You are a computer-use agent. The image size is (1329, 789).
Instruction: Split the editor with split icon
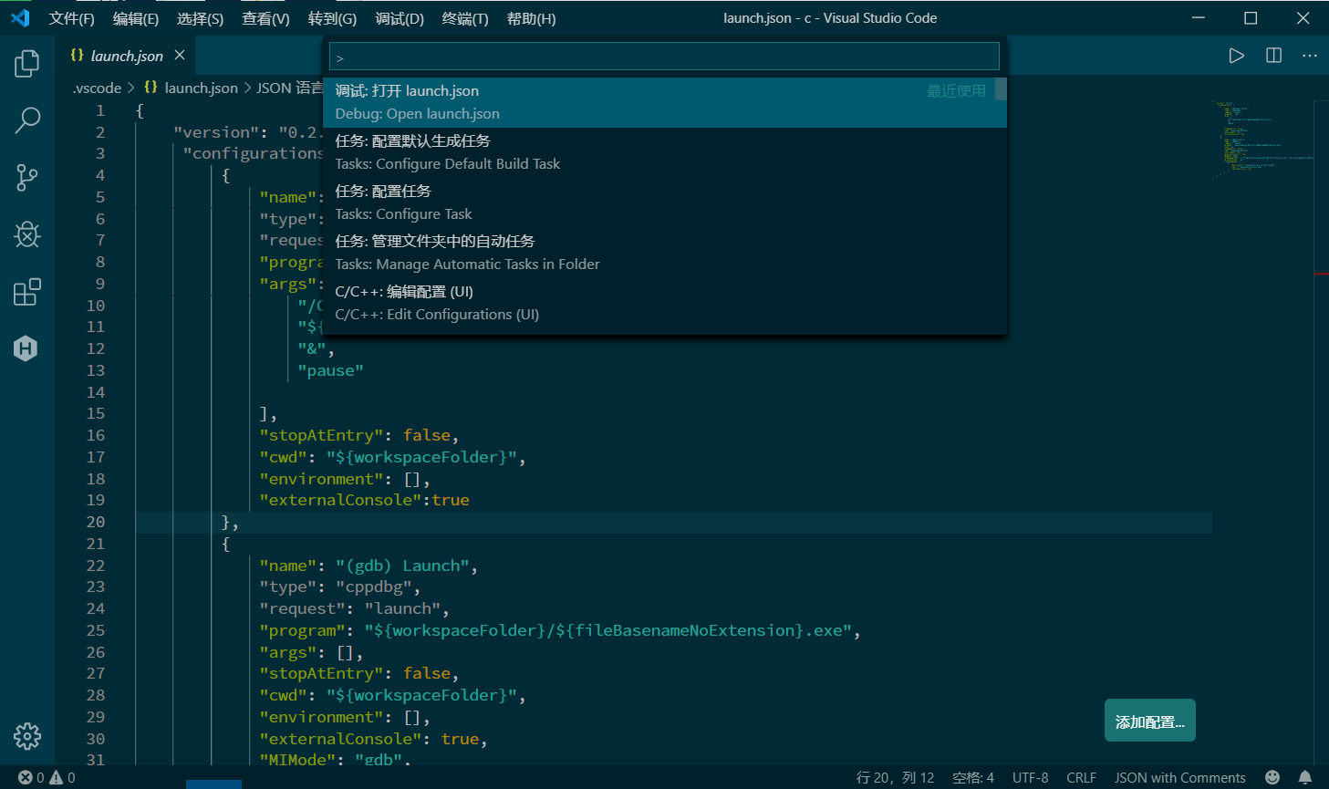pos(1274,56)
